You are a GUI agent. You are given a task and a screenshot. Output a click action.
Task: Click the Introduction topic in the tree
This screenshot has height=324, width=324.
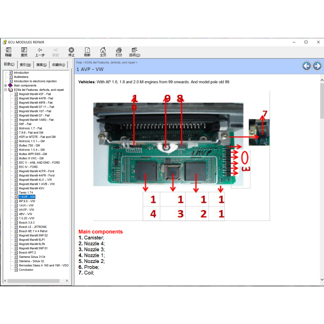[x=21, y=73]
